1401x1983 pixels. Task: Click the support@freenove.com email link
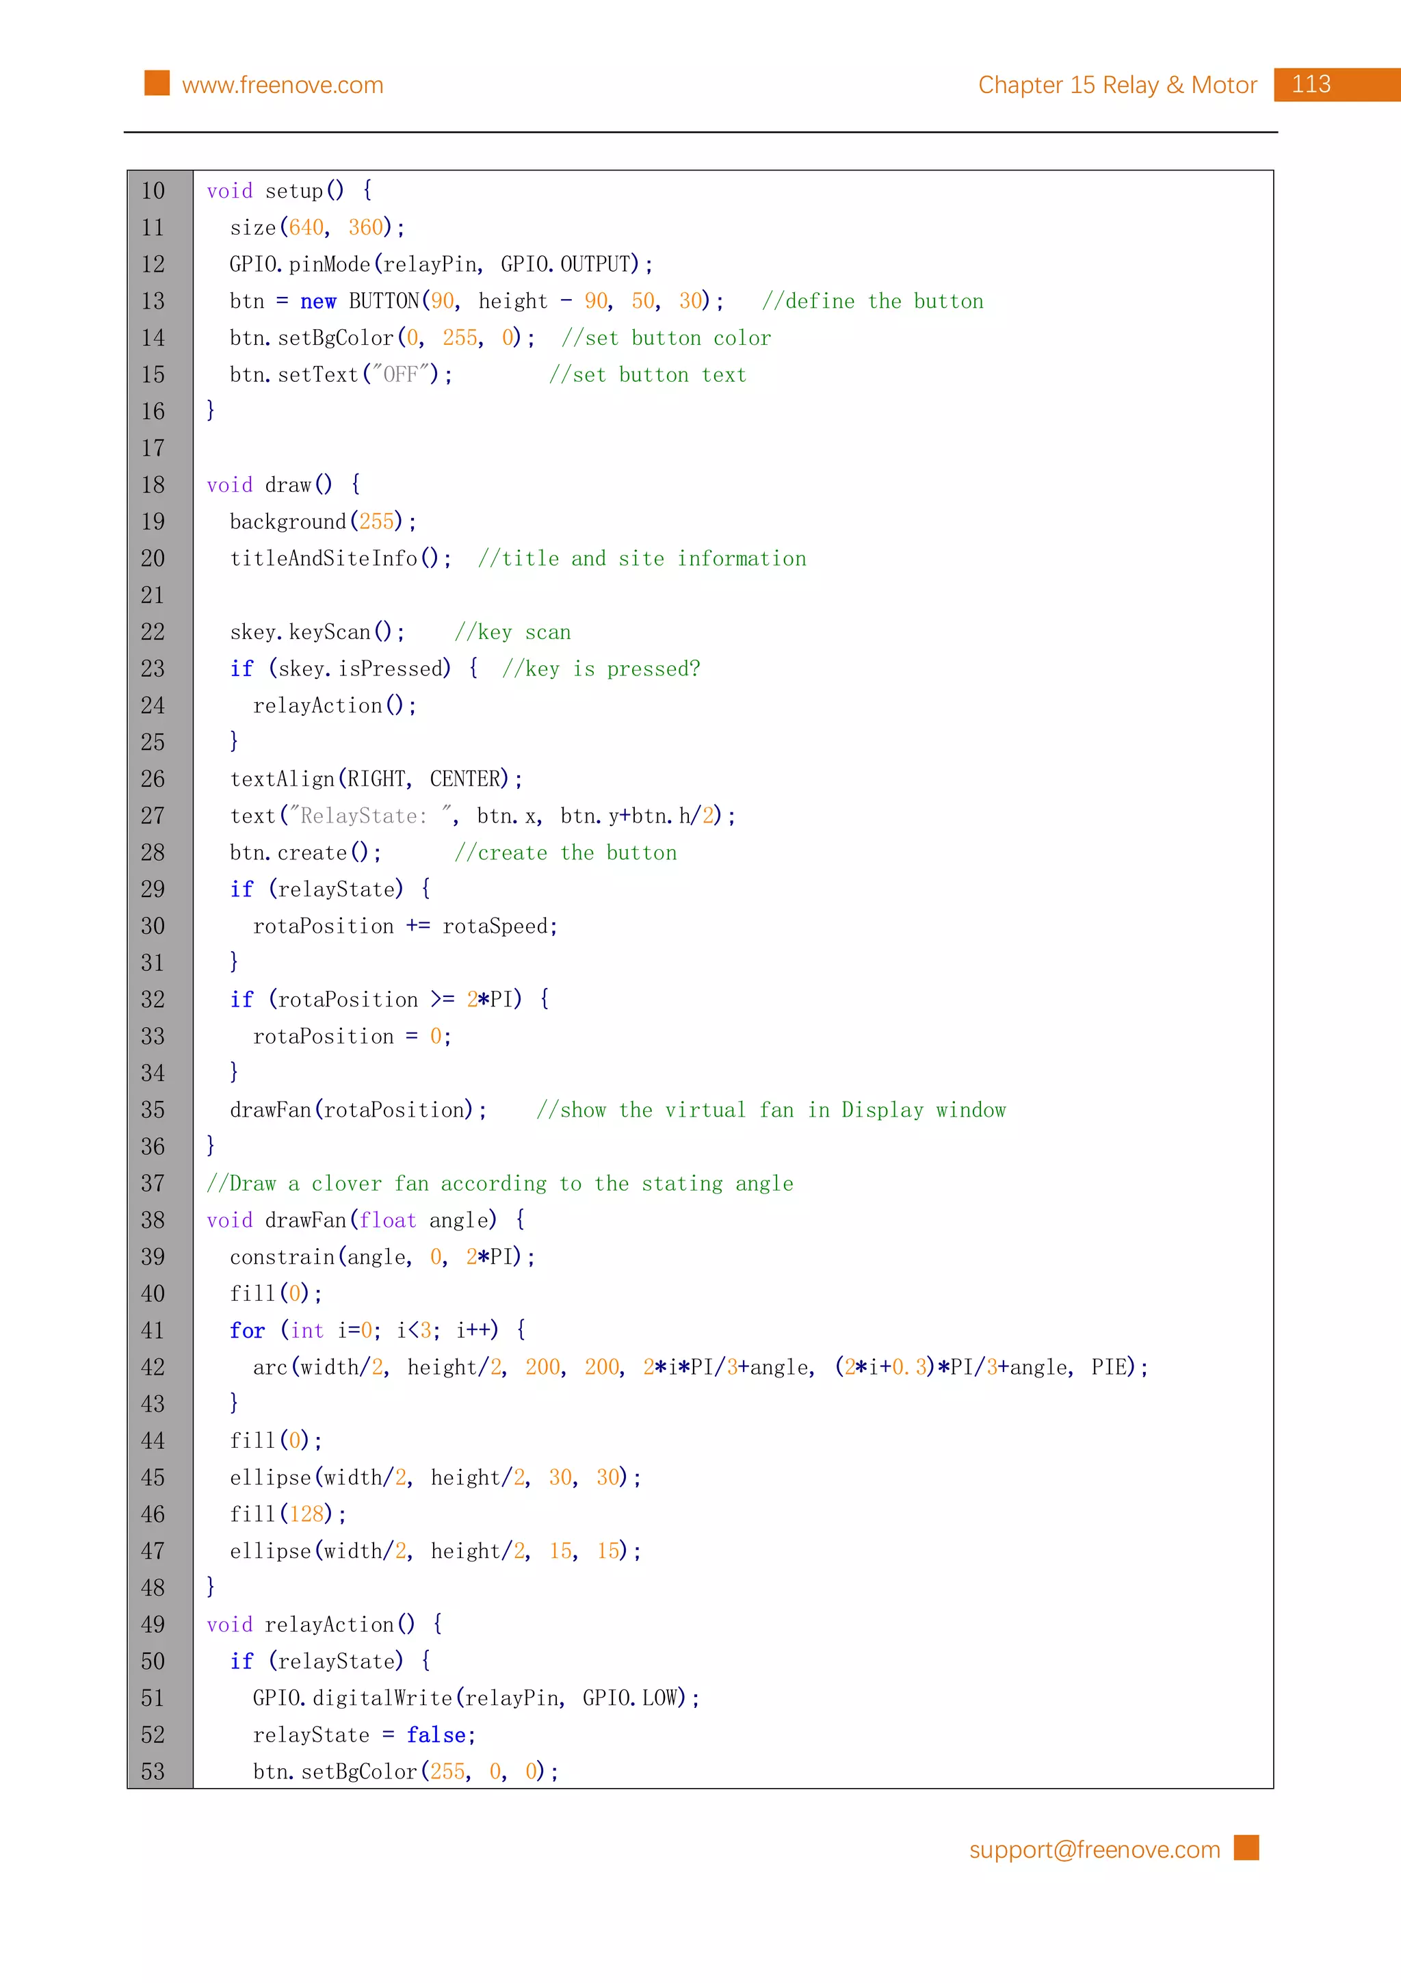(x=1094, y=1849)
